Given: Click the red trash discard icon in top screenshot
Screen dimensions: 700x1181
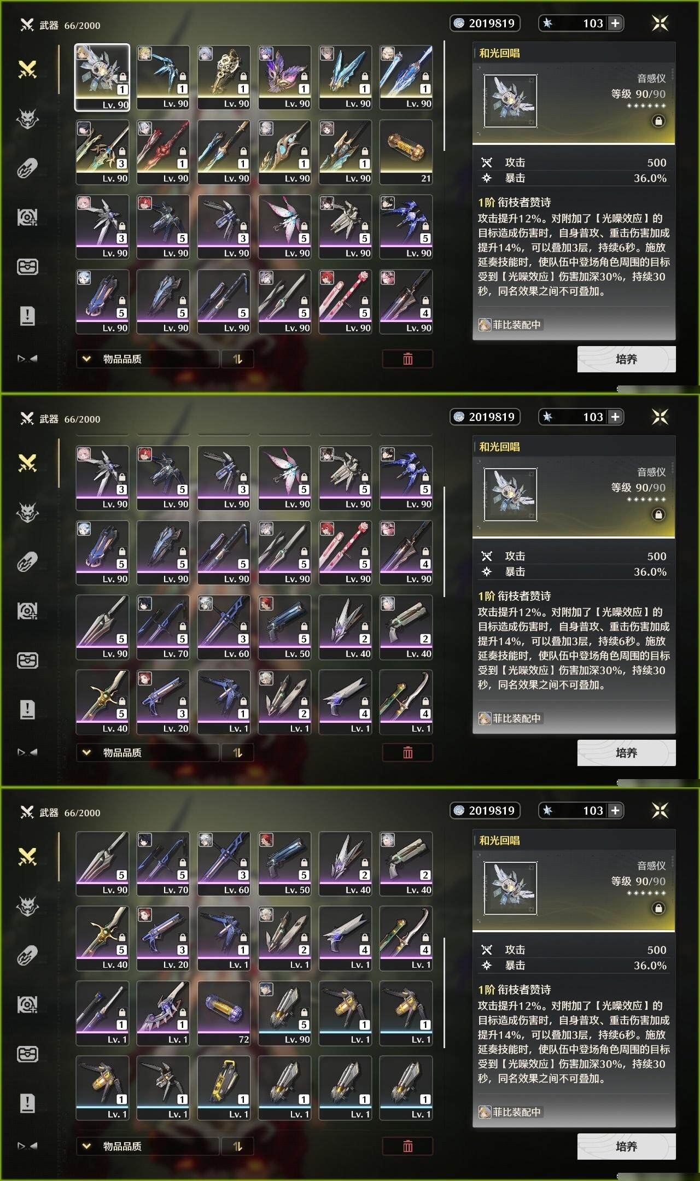Looking at the screenshot, I should [408, 359].
